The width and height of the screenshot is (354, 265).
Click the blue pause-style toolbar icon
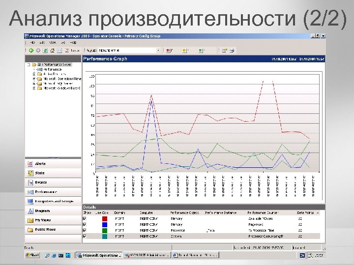59,51
